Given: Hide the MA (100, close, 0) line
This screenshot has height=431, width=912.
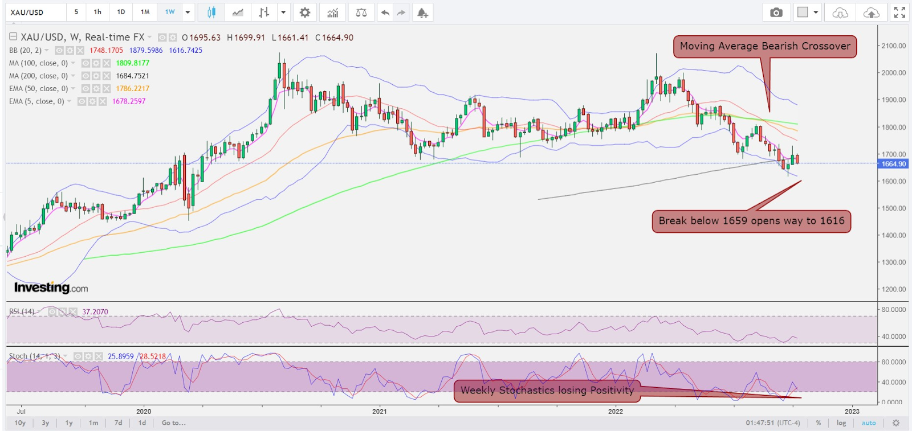Looking at the screenshot, I should 85,63.
